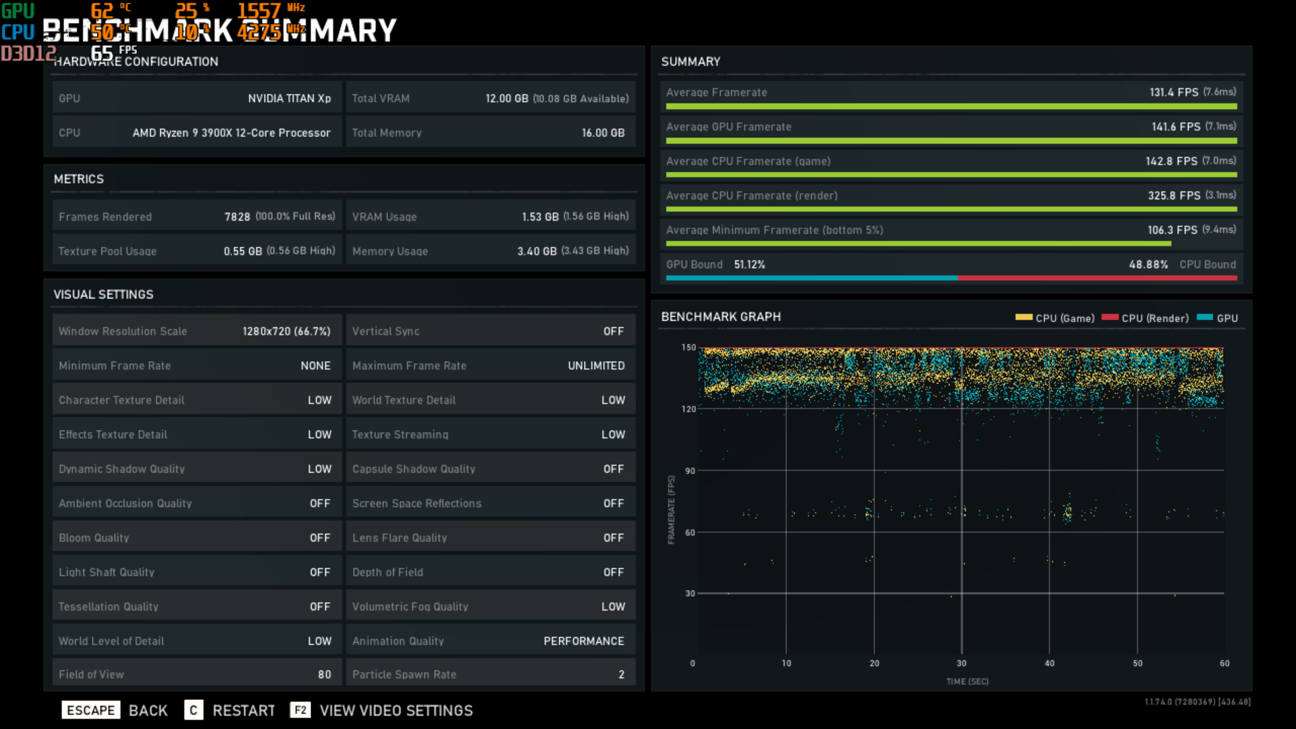Image resolution: width=1296 pixels, height=729 pixels.
Task: Select the CPU AMD Ryzen 9 3900X row
Action: [x=197, y=132]
